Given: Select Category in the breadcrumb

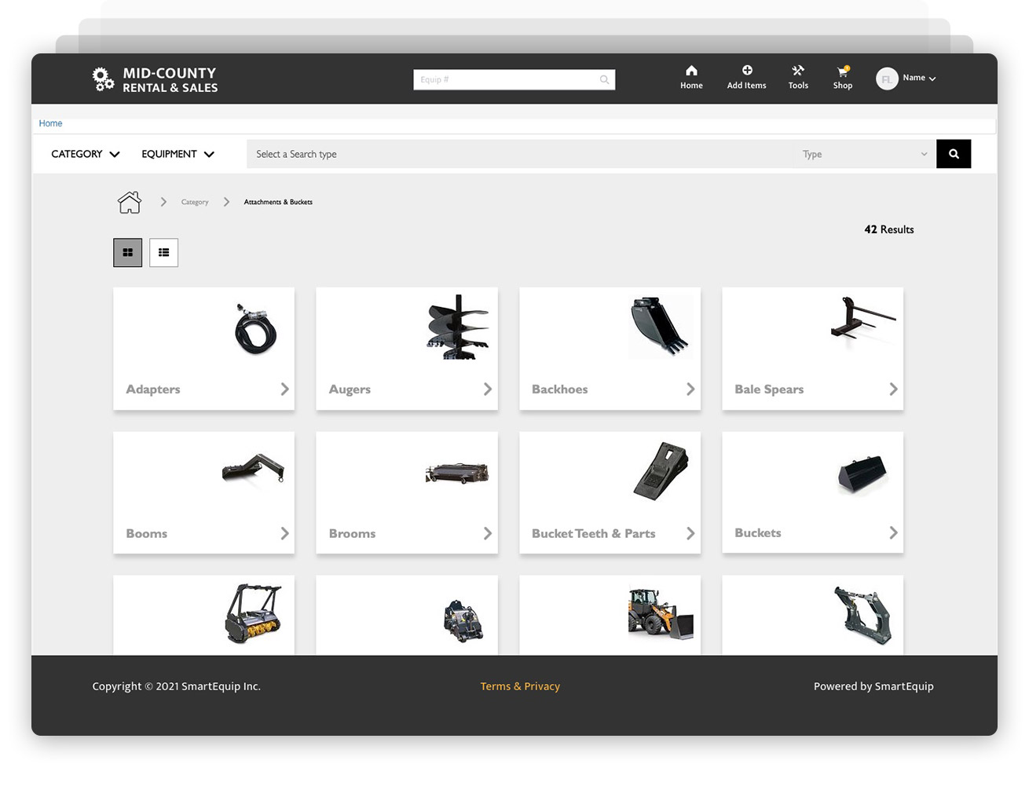Looking at the screenshot, I should pyautogui.click(x=195, y=202).
